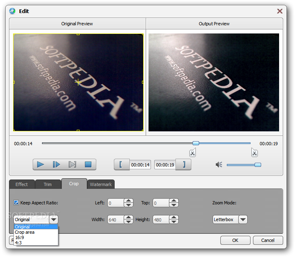Select Crop area in aspect ratio list
The height and width of the screenshot is (257, 295).
coord(36,232)
